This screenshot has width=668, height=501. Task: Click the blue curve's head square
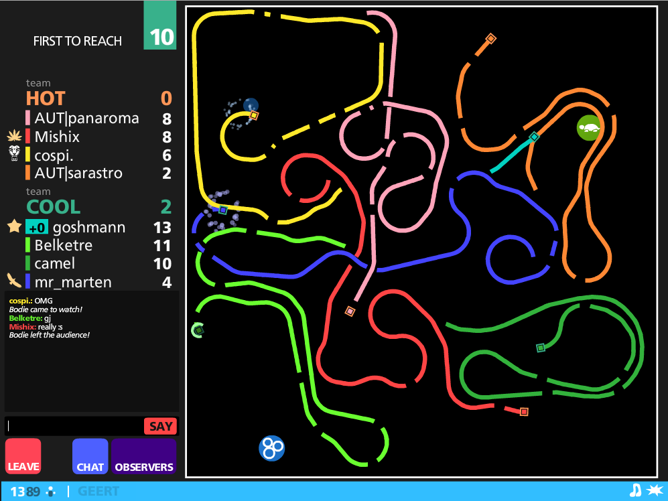pyautogui.click(x=223, y=210)
